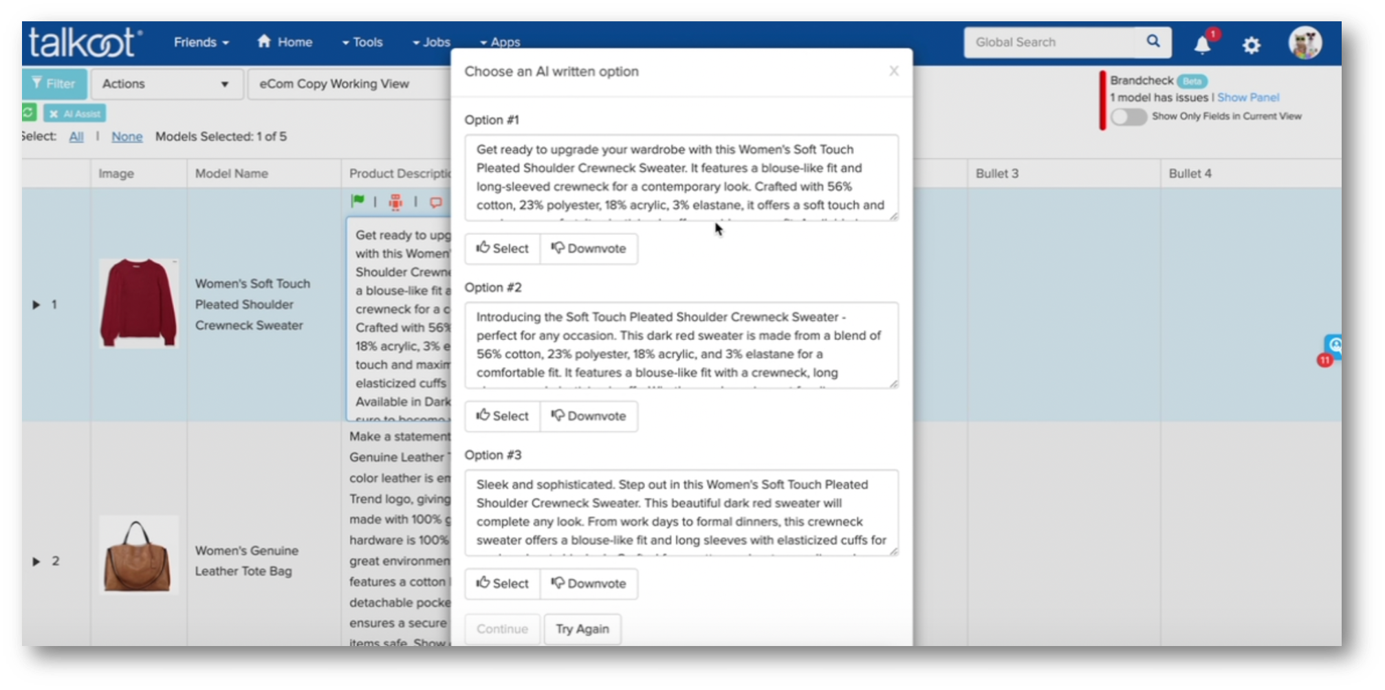Click the None select link

pyautogui.click(x=127, y=137)
